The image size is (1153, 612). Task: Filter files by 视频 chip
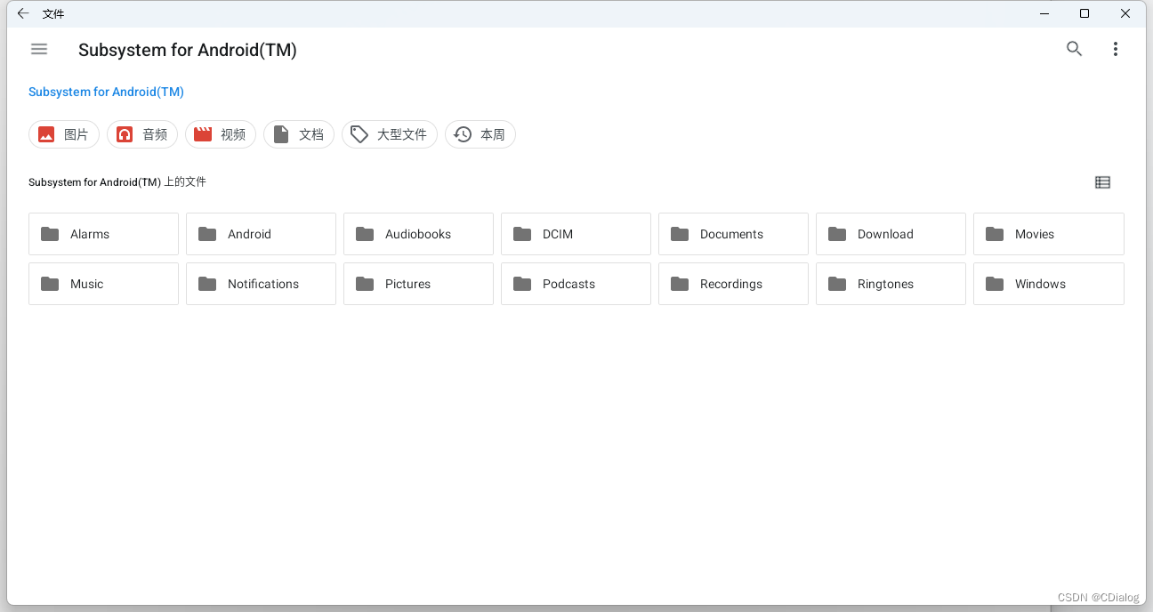221,134
